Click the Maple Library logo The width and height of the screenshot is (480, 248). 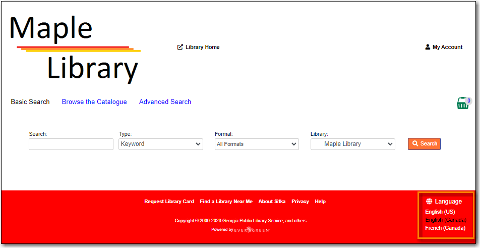pyautogui.click(x=75, y=48)
